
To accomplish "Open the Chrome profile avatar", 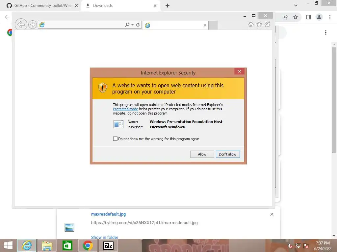I will [319, 17].
